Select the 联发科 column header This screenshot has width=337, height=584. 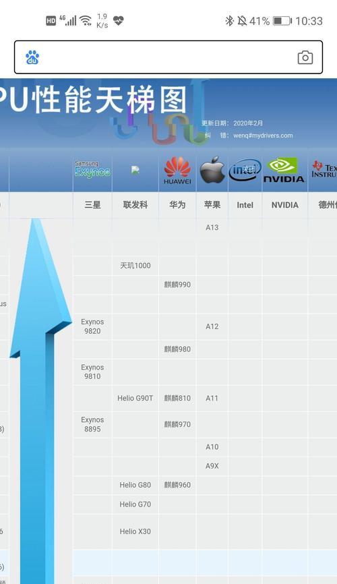coord(135,205)
